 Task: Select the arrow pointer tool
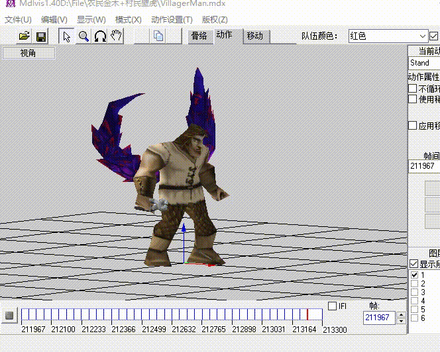click(66, 36)
